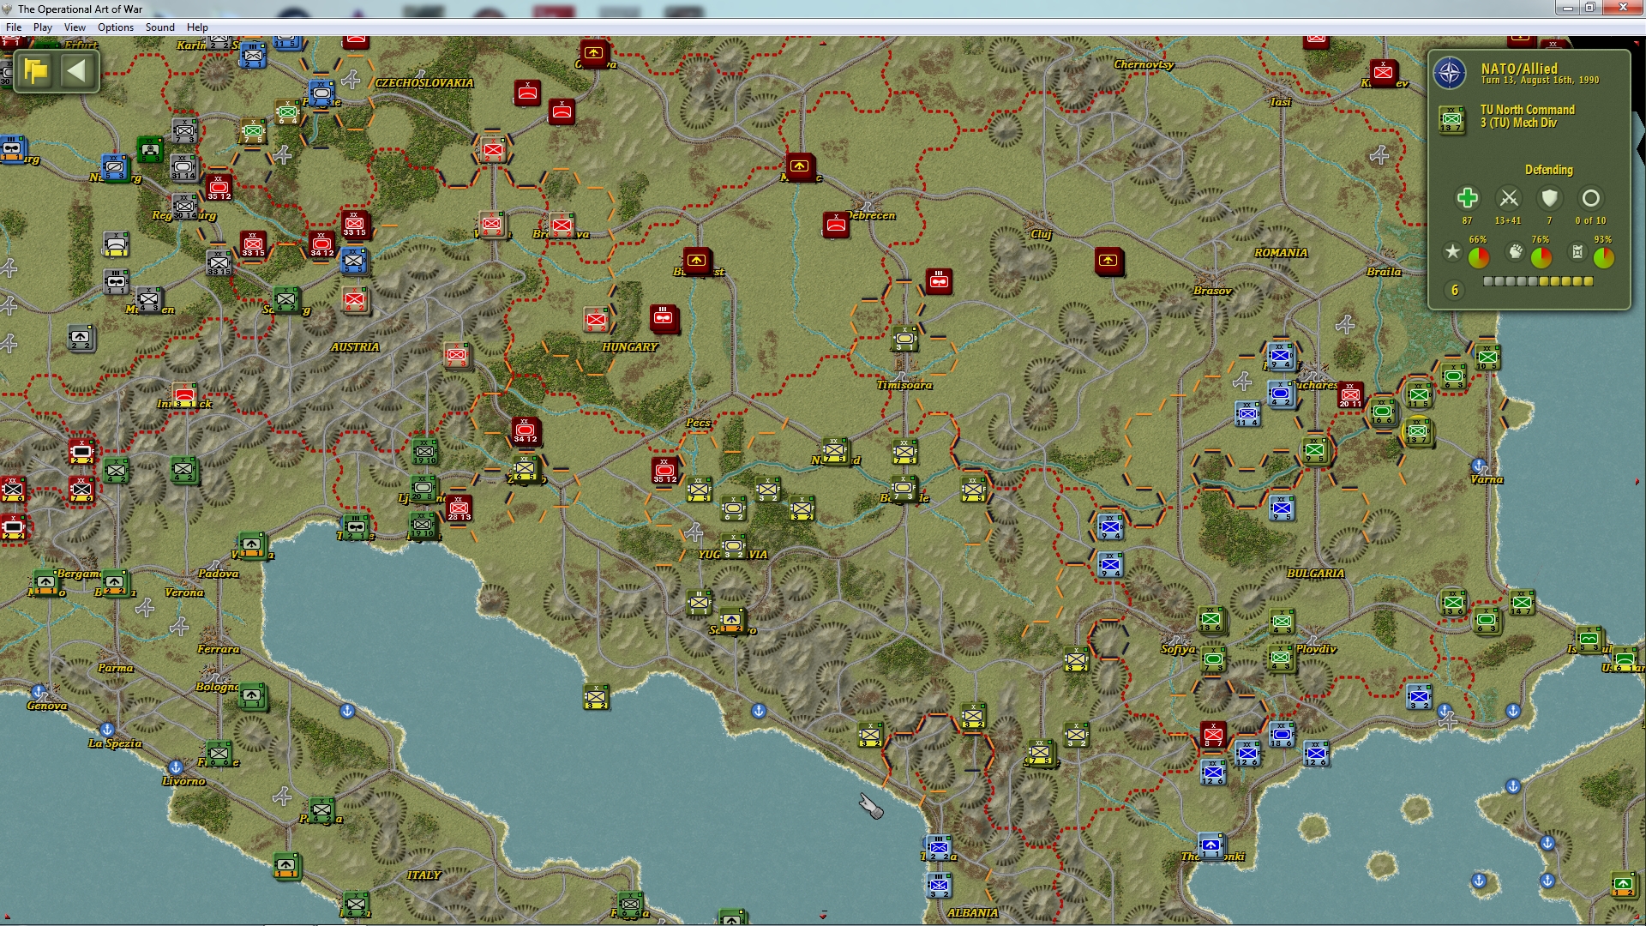The image size is (1646, 926).
Task: Click the 93% supply pie chart
Action: coord(1604,257)
